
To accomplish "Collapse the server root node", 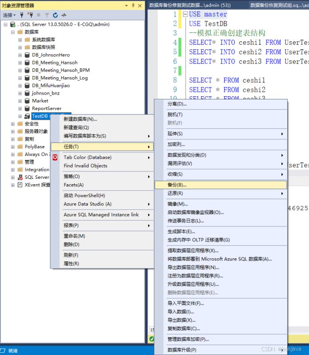I will pyautogui.click(x=5, y=24).
